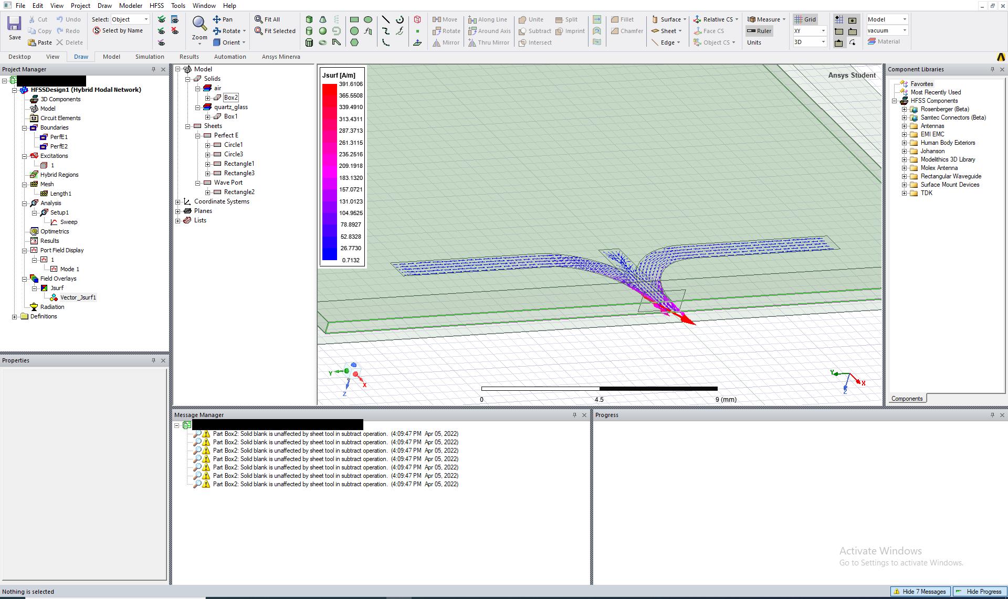Toggle snap to grid mode
Viewport: 1008px width, 599px height.
point(839,19)
